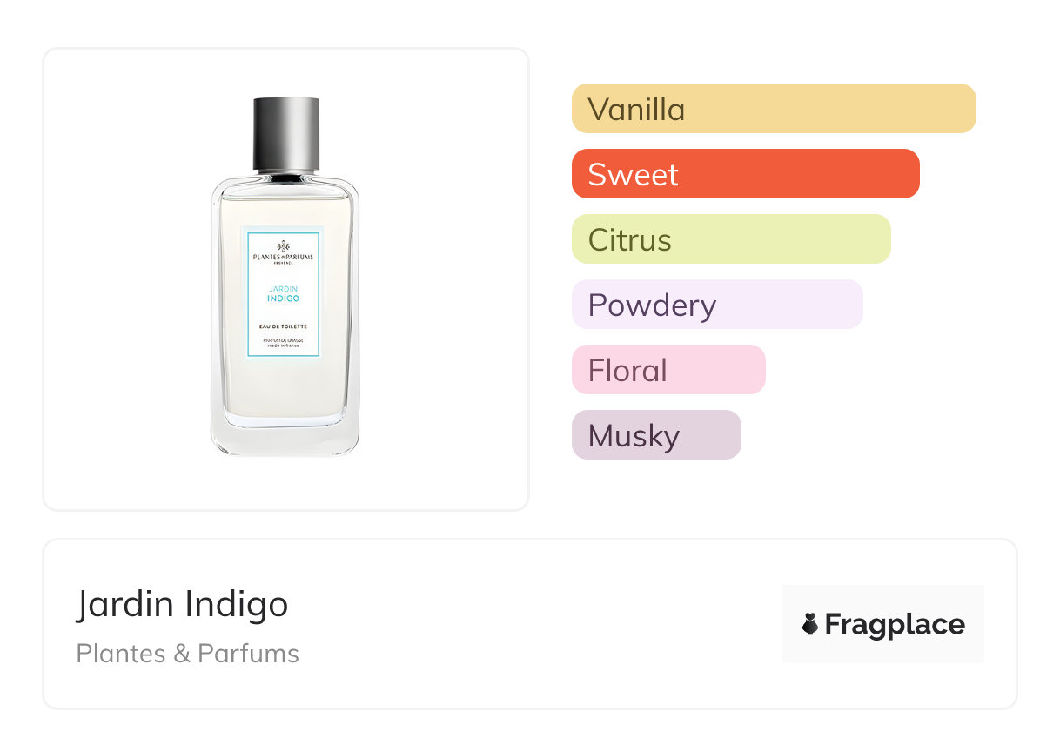Click PARFUM DE GRASSE line on label
This screenshot has height=752, width=1060.
[x=283, y=339]
